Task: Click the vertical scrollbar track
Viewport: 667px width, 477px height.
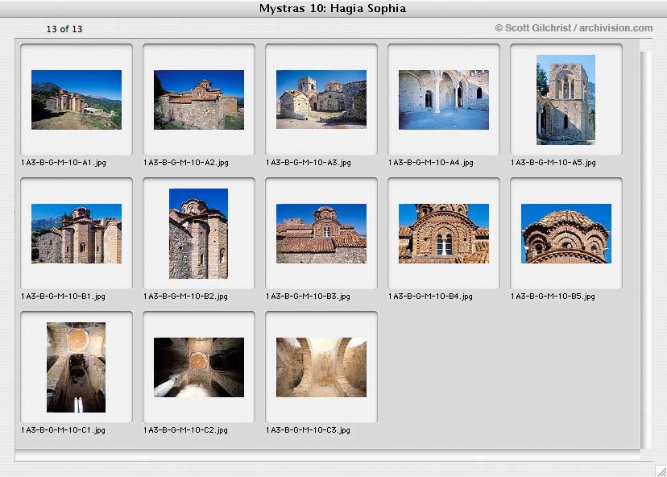Action: [x=646, y=250]
